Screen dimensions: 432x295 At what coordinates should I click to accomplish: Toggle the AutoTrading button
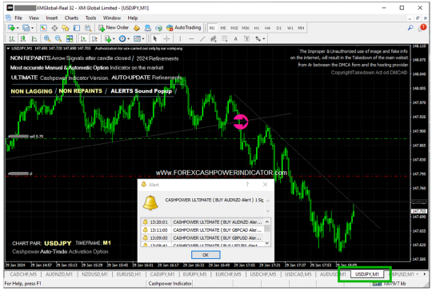[183, 28]
